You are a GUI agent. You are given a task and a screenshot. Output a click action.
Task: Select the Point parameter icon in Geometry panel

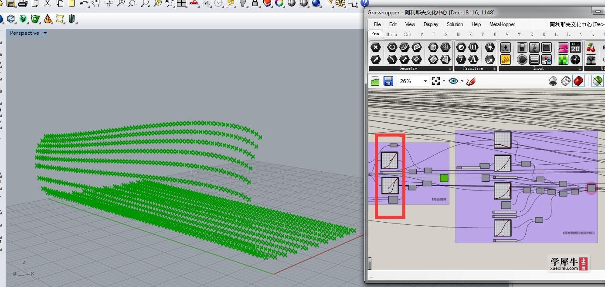[x=376, y=47]
